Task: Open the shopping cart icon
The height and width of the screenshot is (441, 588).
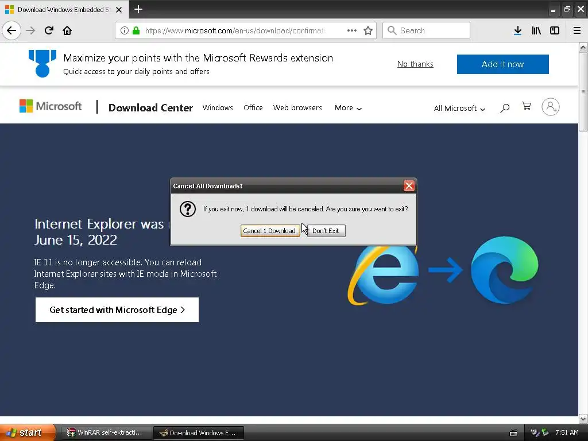Action: [x=527, y=106]
